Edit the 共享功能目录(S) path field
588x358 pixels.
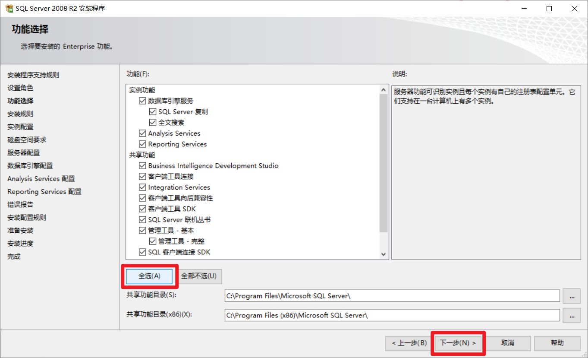coord(392,296)
